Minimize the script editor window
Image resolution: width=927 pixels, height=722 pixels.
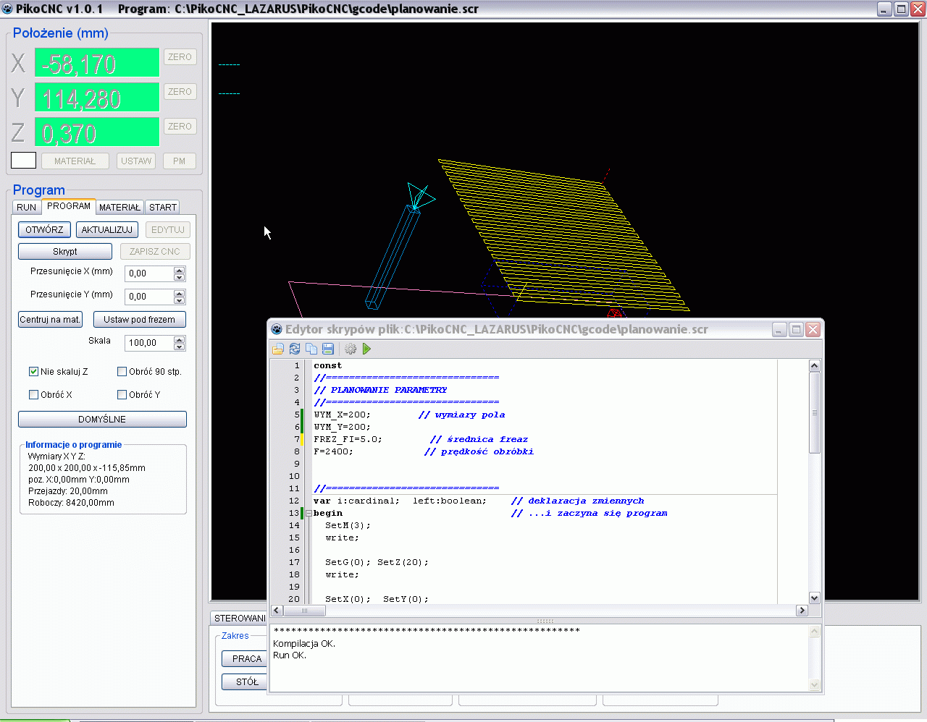pos(779,329)
